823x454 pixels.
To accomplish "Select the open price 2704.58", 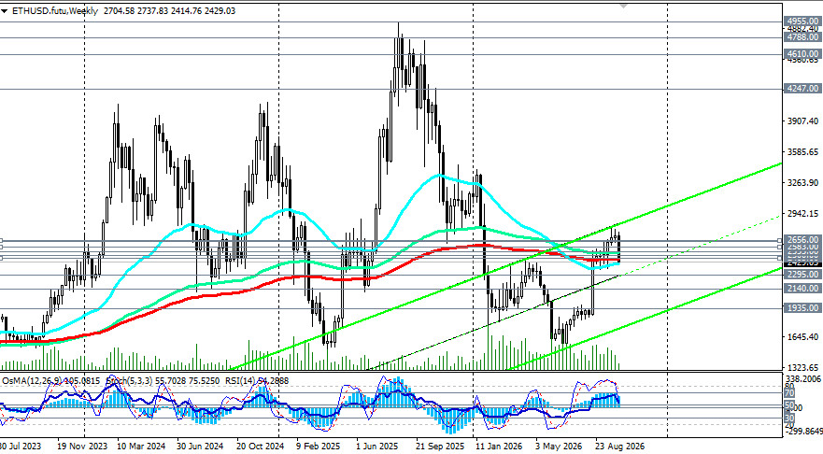I will click(119, 10).
